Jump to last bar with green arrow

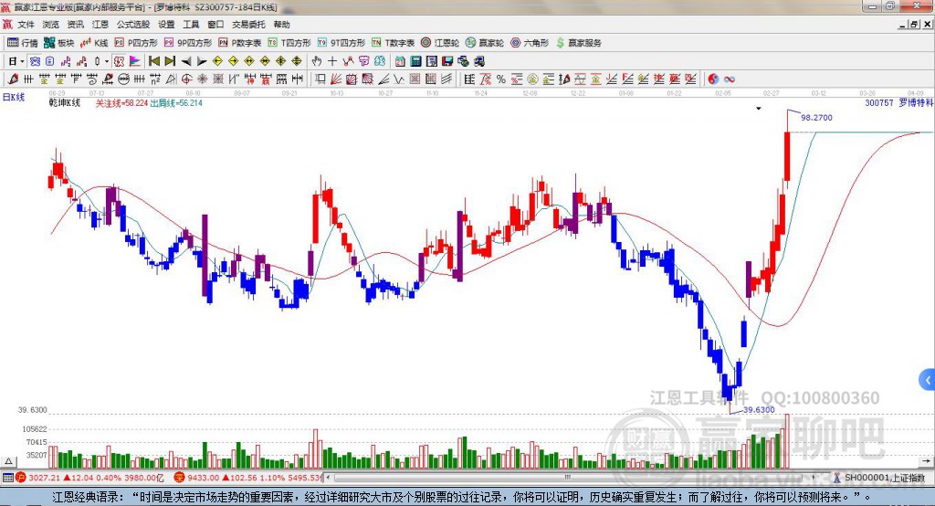tap(170, 61)
